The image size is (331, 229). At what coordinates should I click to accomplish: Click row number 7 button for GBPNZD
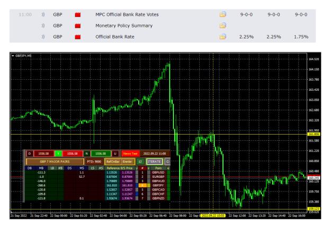click(142, 198)
